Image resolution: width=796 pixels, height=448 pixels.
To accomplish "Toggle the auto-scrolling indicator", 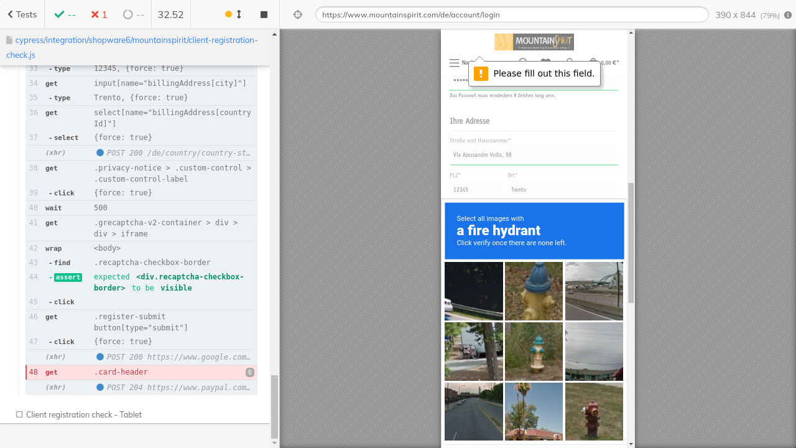I will (233, 14).
